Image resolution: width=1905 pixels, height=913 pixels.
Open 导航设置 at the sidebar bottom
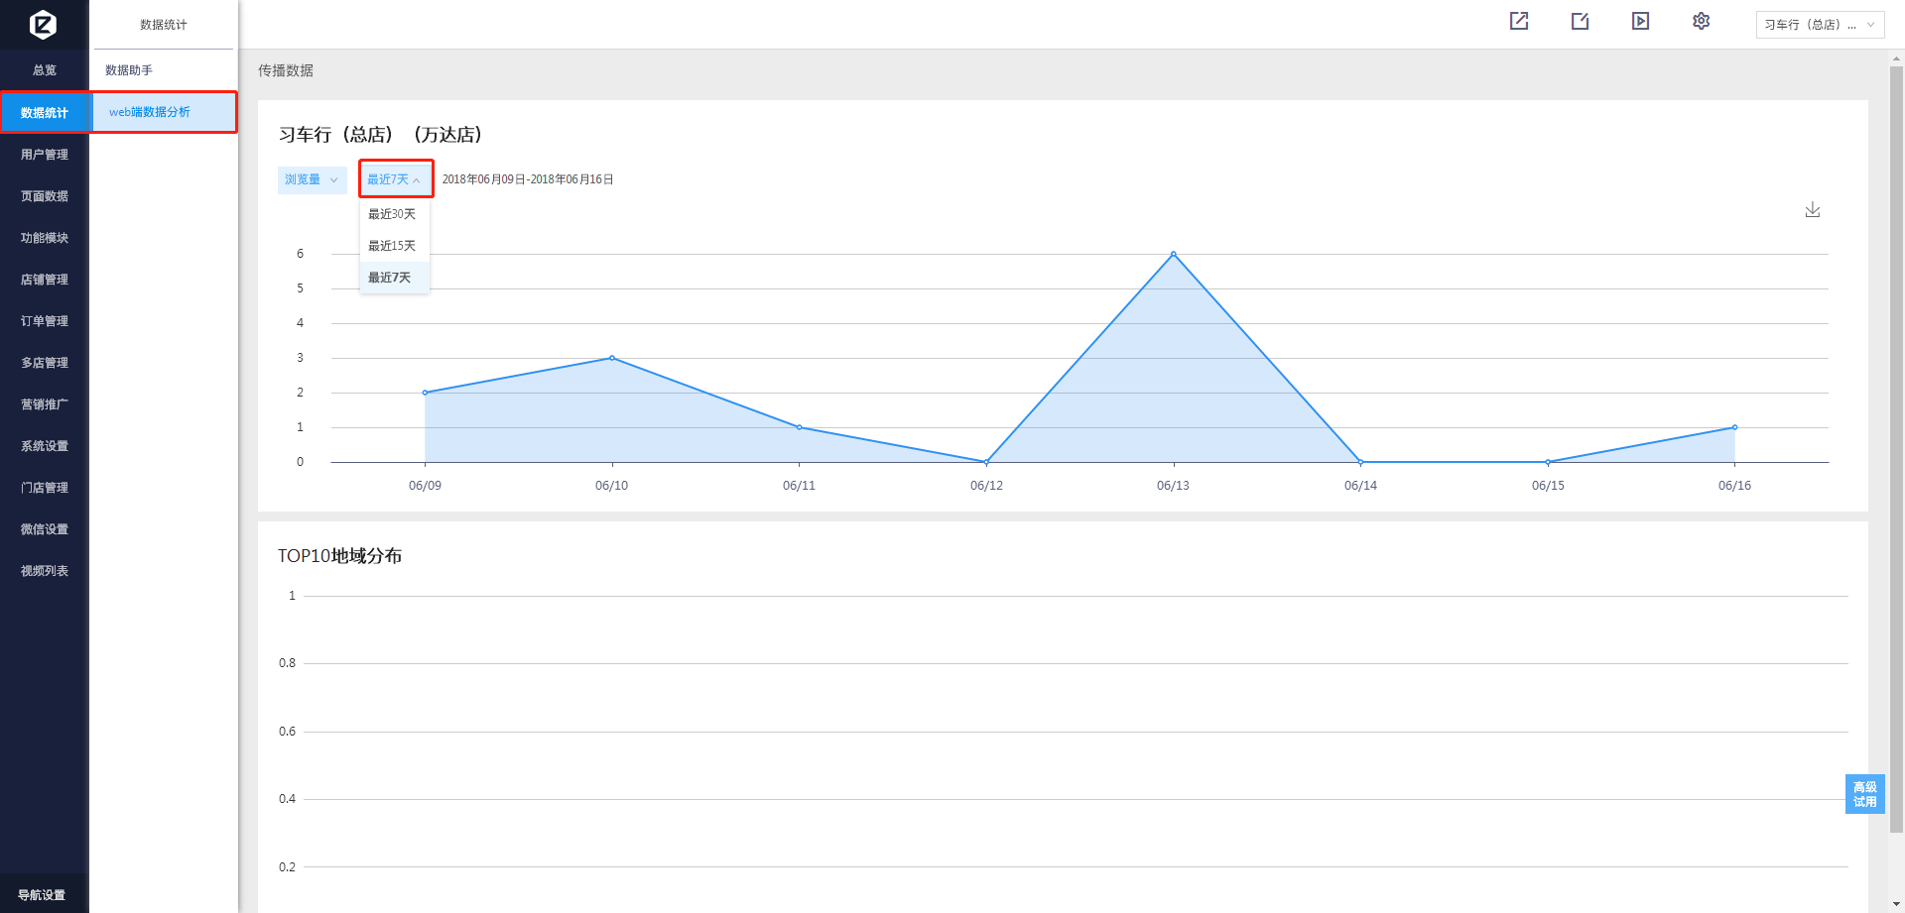42,895
